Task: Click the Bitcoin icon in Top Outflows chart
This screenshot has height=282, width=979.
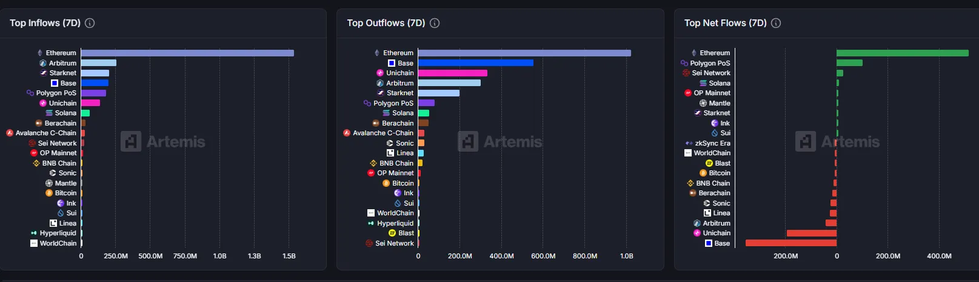Action: [x=386, y=183]
